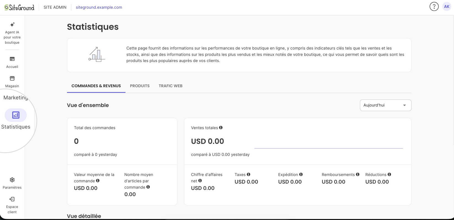Click the Vue d'ensemble heading
Image resolution: width=454 pixels, height=220 pixels.
88,105
